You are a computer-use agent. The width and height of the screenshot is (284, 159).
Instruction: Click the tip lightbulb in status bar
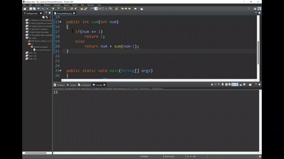pyautogui.click(x=260, y=156)
